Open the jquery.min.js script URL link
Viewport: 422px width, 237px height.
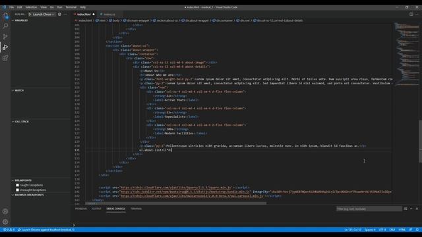(175, 188)
